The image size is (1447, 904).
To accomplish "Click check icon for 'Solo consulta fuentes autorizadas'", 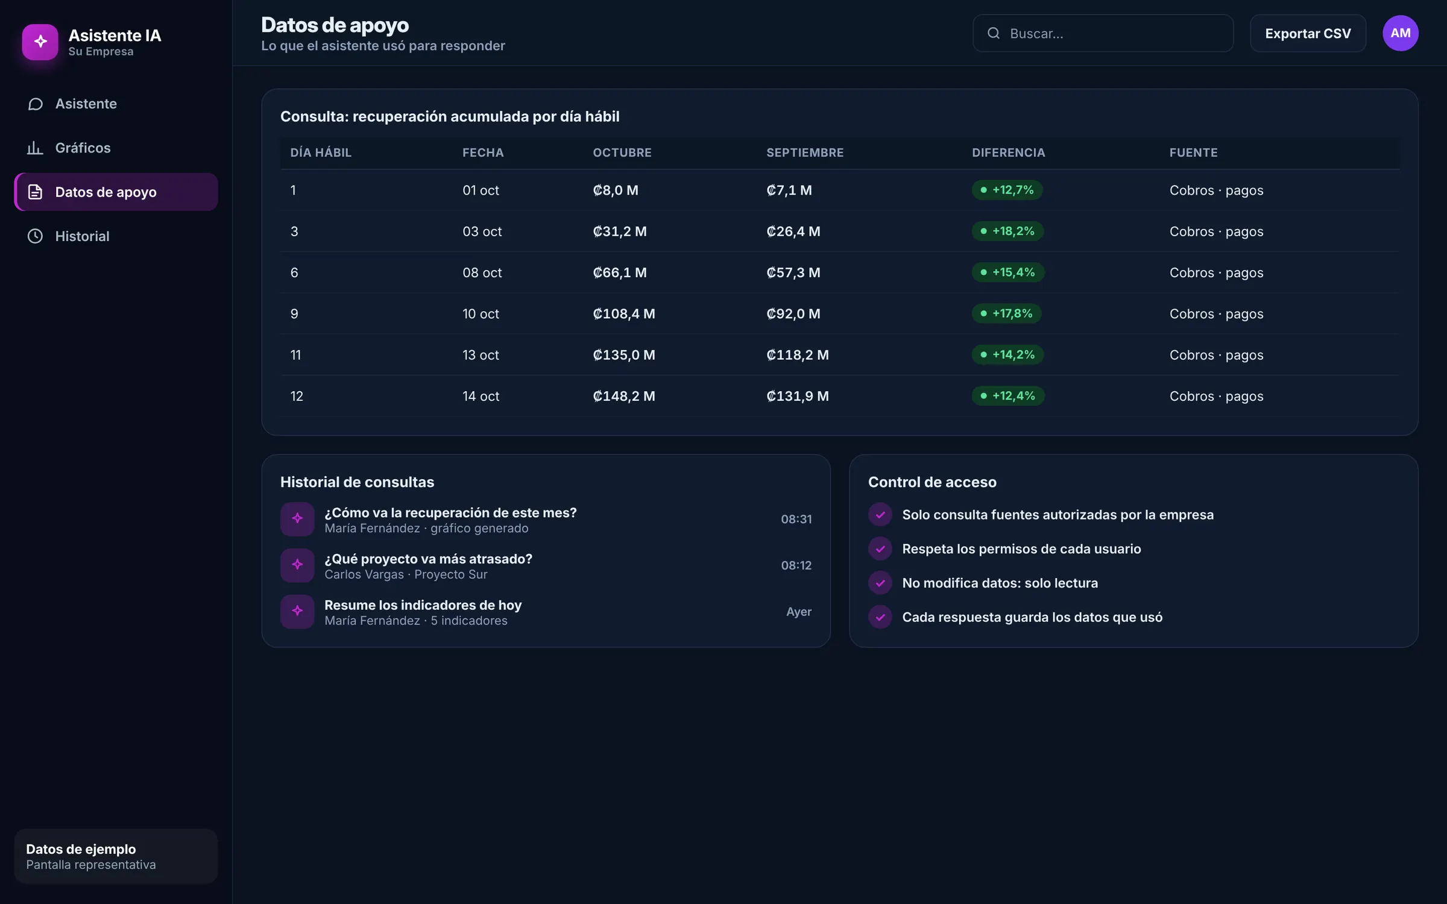I will pyautogui.click(x=880, y=515).
